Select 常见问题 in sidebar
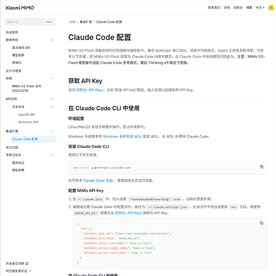The image size is (276, 276). pos(12,147)
